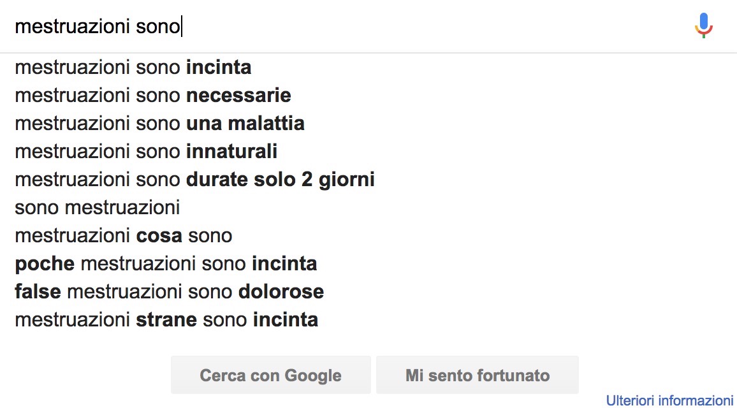Choose 'mestruazioni sono durate solo 2 giorni'
The image size is (737, 408).
[194, 180]
